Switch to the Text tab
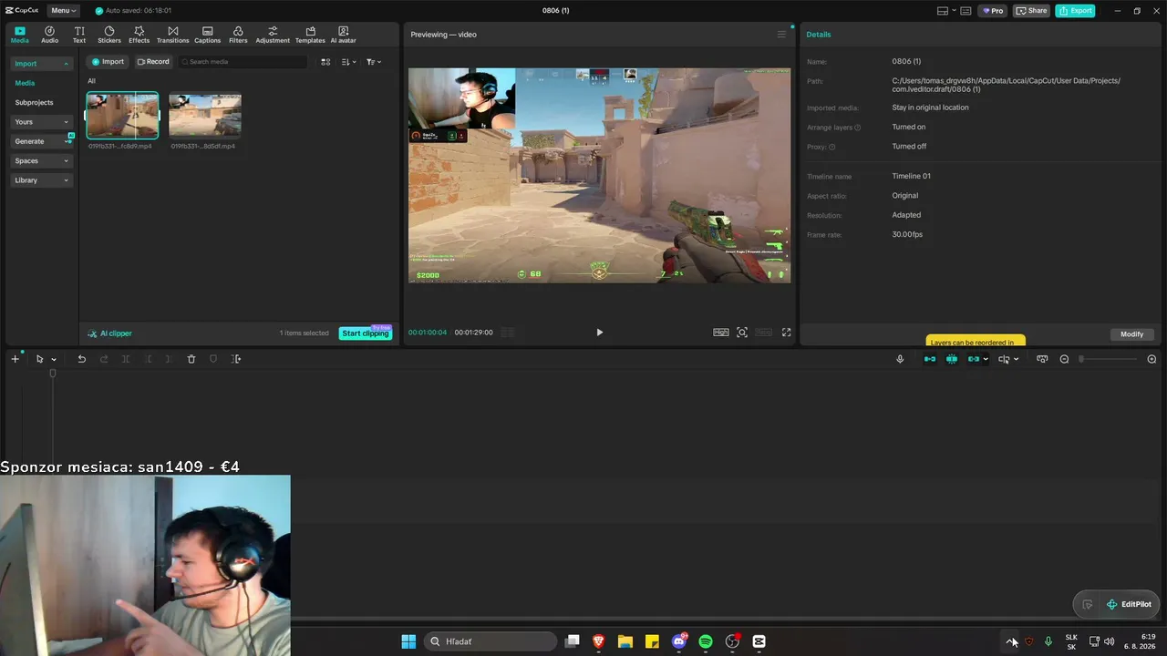 (79, 35)
